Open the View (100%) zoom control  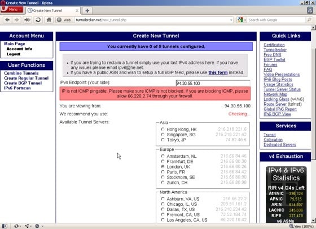(301, 226)
